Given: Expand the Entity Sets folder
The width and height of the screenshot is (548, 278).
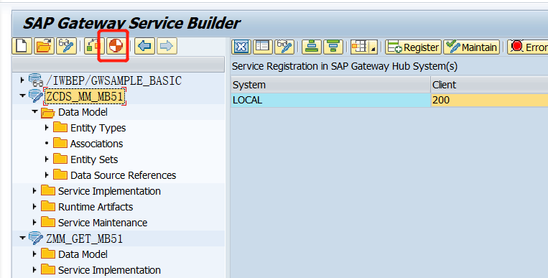Looking at the screenshot, I should [47, 159].
